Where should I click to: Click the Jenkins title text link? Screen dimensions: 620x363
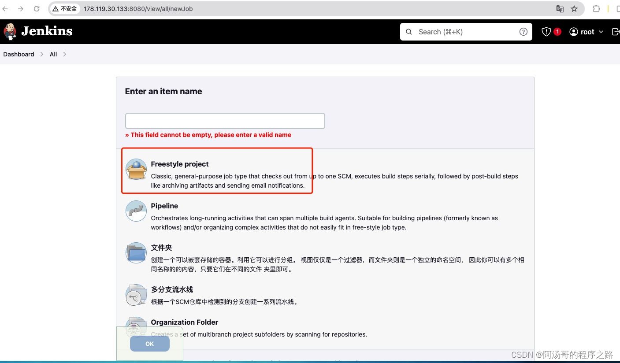47,31
